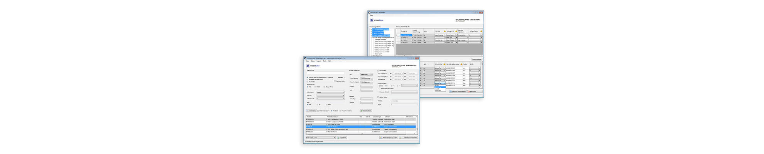Toggle Meine fehlenden Daten checkbox
This screenshot has height=154, width=764.
380,89
